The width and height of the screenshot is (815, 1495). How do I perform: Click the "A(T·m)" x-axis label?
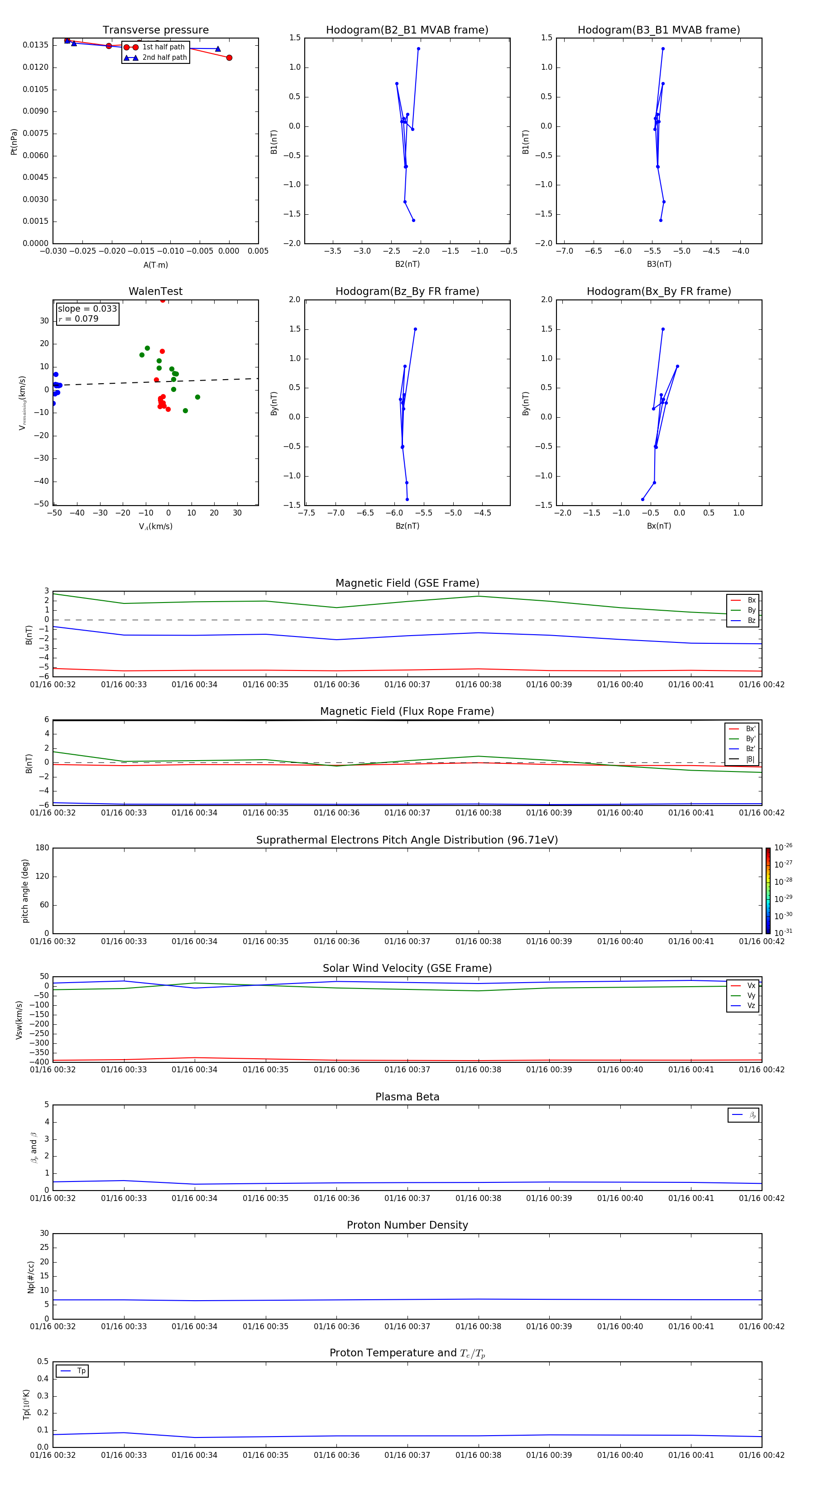coord(155,265)
